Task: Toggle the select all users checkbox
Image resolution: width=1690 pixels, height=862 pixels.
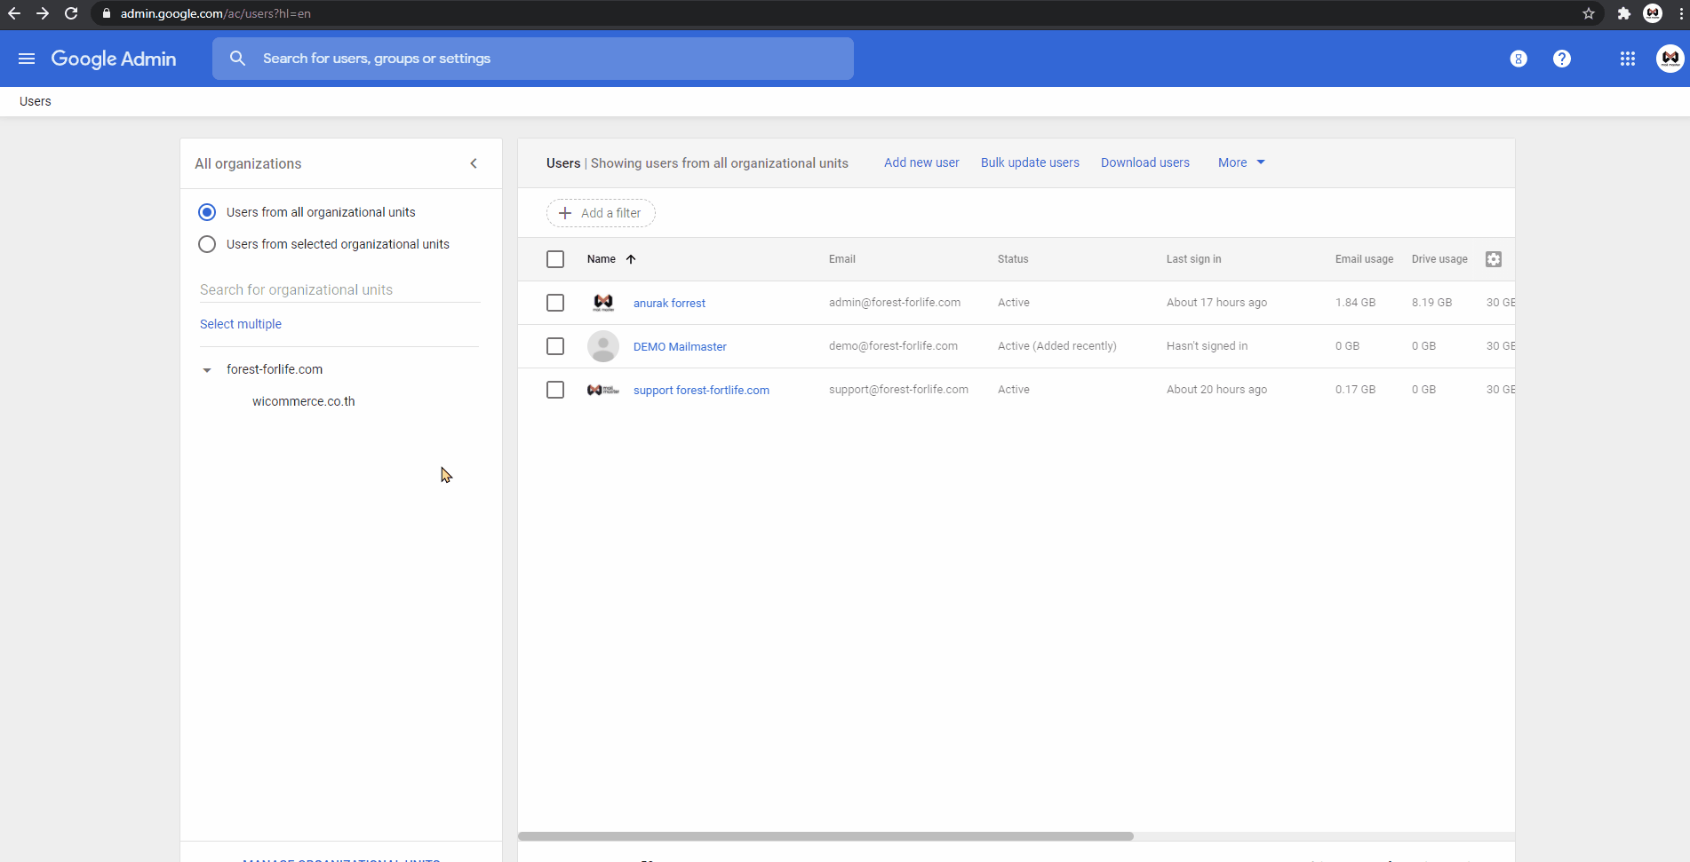Action: [x=555, y=259]
